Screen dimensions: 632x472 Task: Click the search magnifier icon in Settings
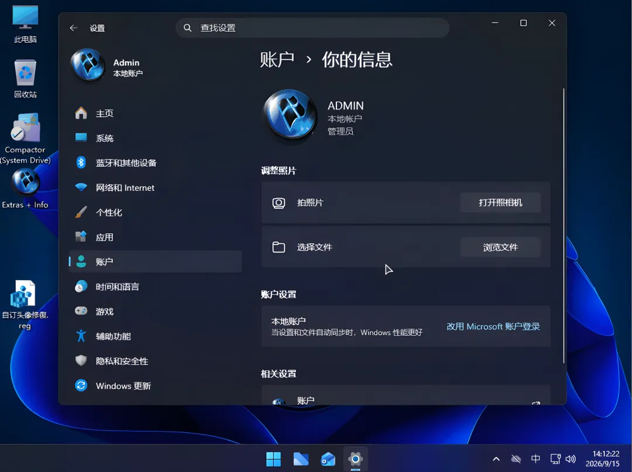pyautogui.click(x=187, y=28)
